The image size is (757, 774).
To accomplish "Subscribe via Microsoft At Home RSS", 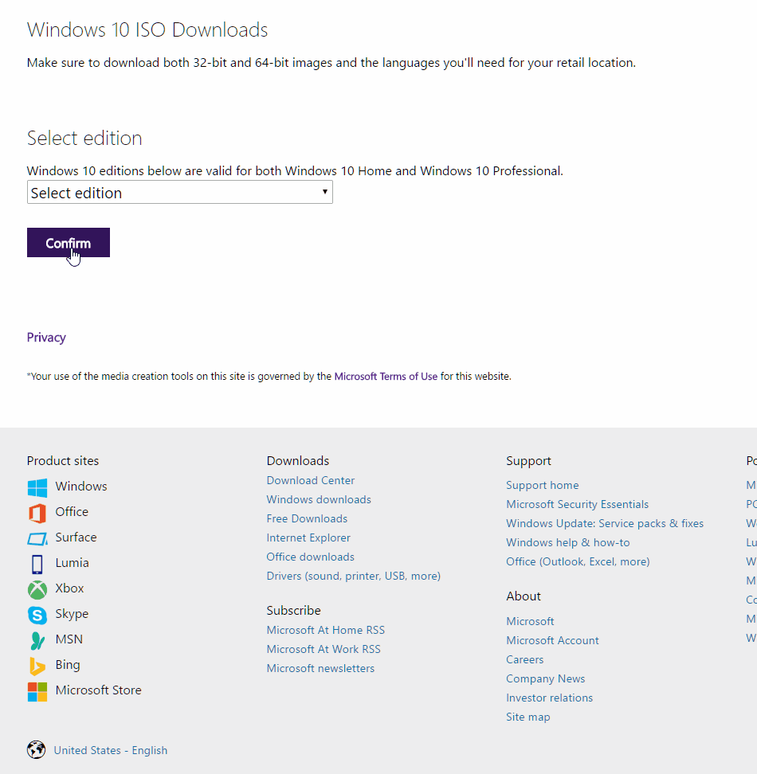I will click(x=325, y=630).
